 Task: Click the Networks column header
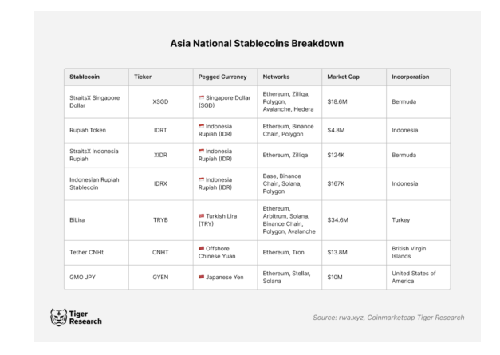point(277,77)
